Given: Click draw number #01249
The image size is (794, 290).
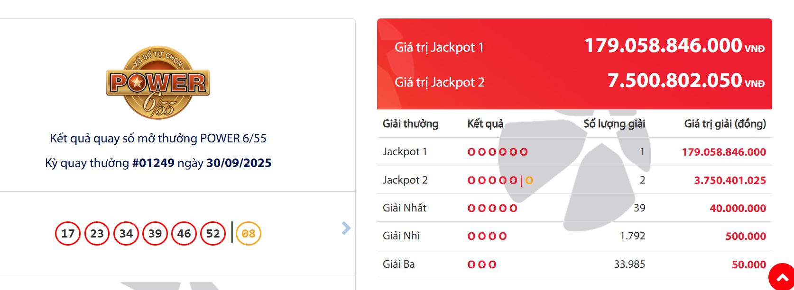Looking at the screenshot, I should [153, 163].
